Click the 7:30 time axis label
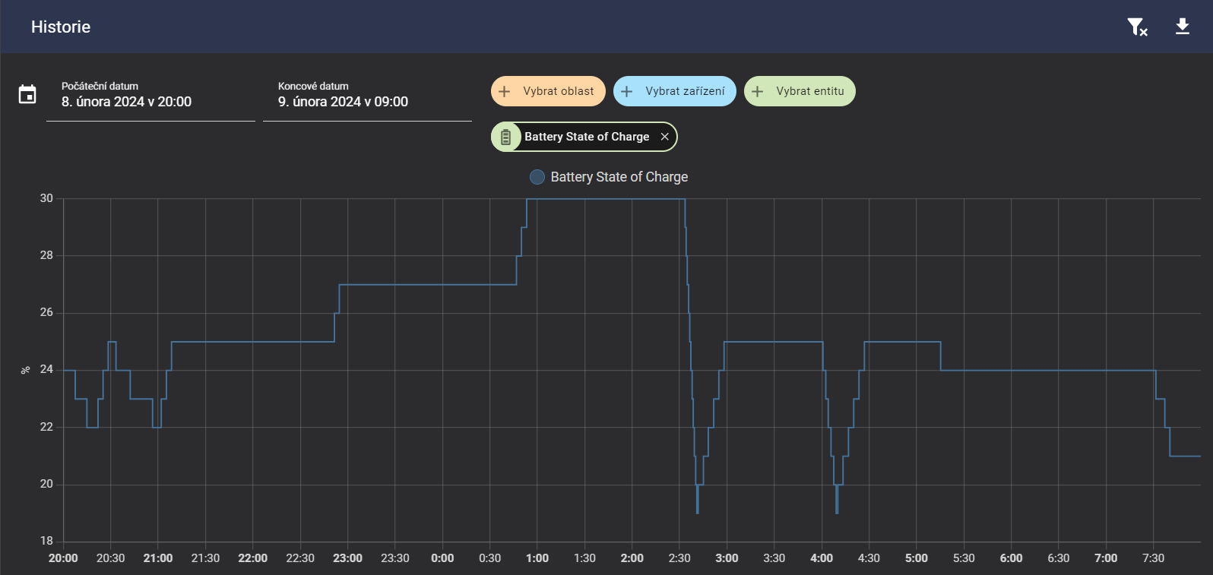The height and width of the screenshot is (575, 1213). point(1153,558)
